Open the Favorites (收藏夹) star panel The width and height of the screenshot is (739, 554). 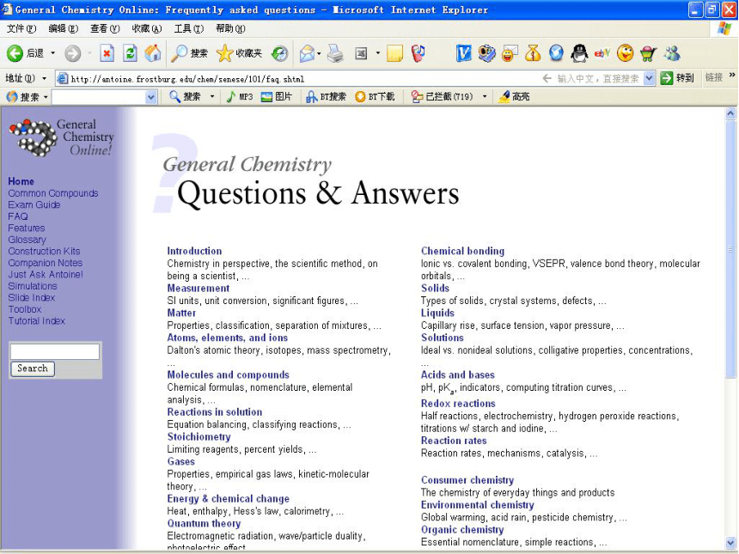(x=239, y=53)
